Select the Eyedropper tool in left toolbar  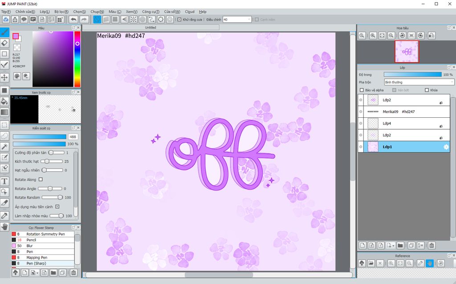[4, 216]
